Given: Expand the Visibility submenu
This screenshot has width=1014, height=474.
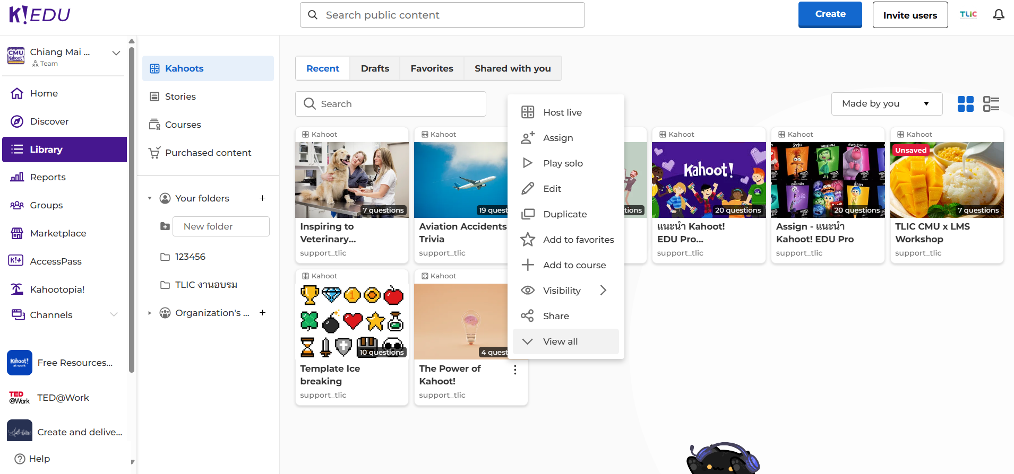Looking at the screenshot, I should 603,291.
